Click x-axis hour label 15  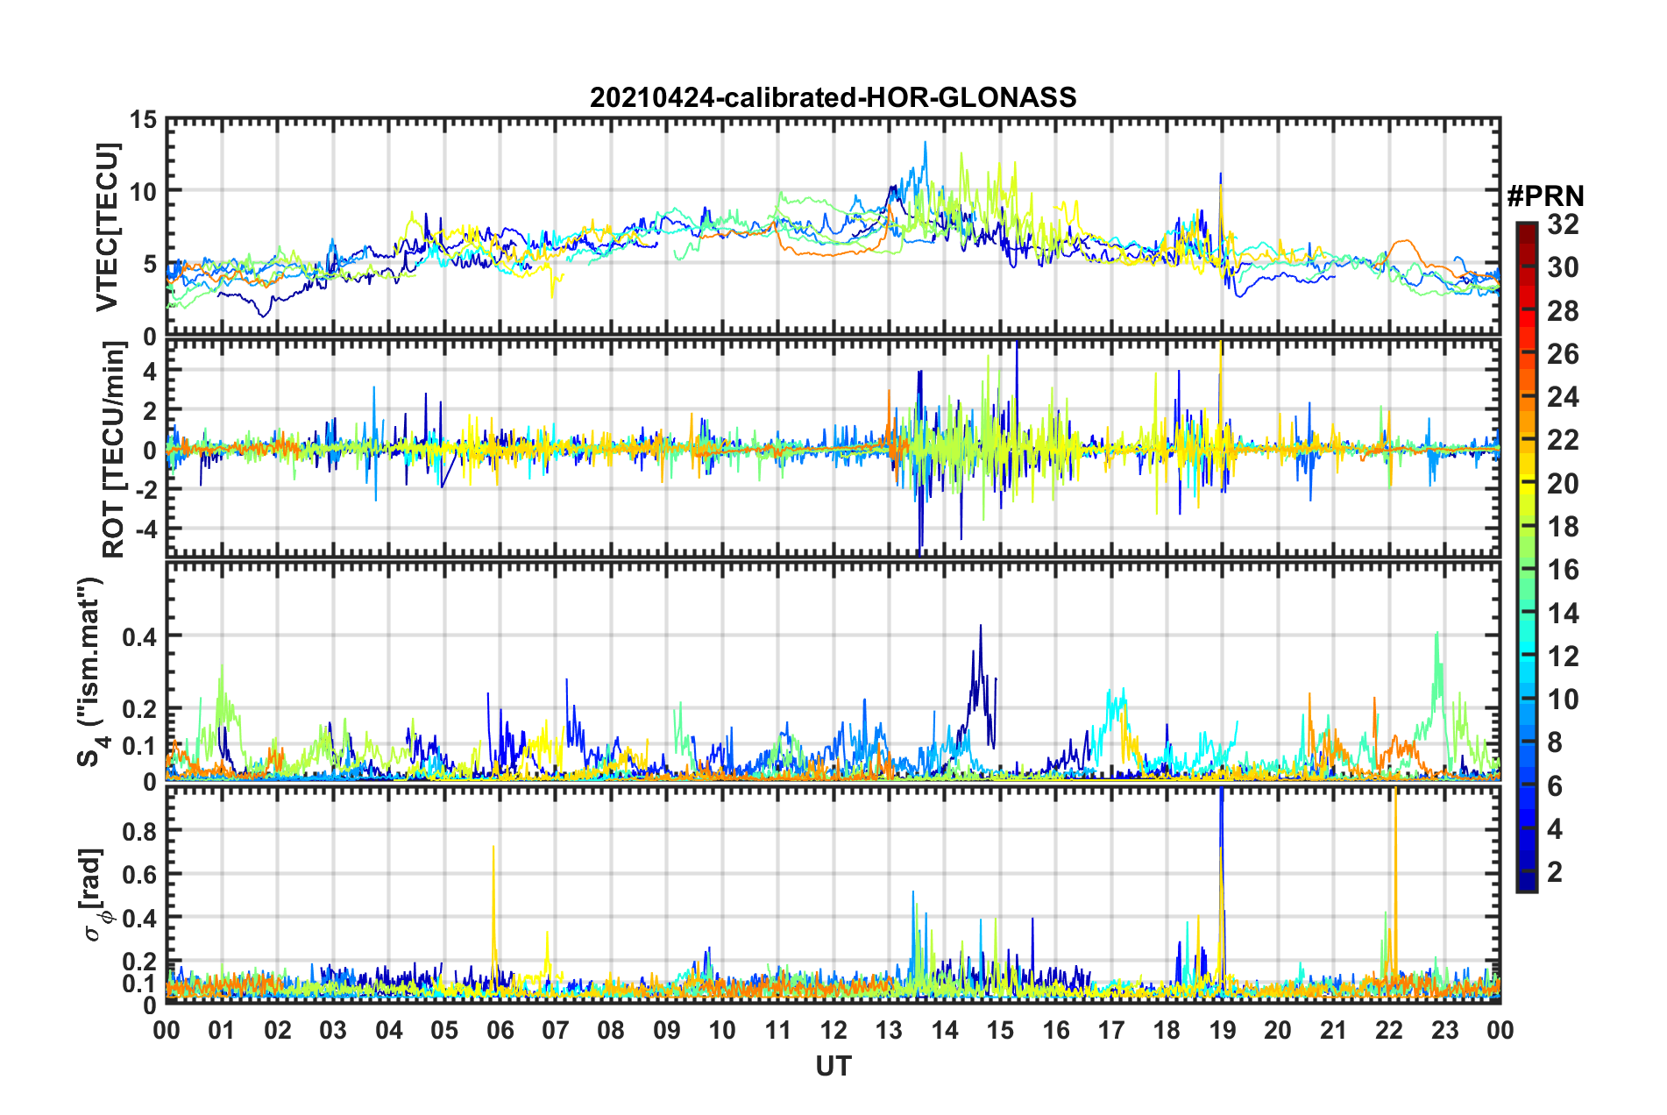coord(1000,1030)
